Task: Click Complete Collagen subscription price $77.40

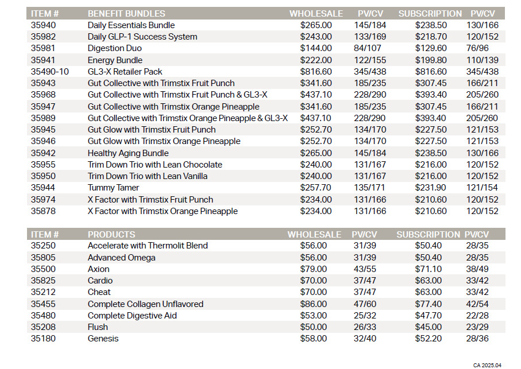Action: pyautogui.click(x=428, y=304)
